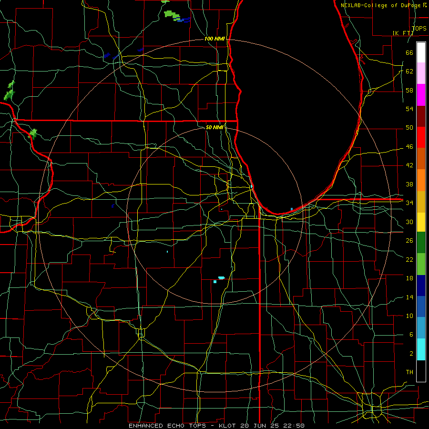Click the "K FT" units label
The width and height of the screenshot is (429, 429).
[x=403, y=33]
